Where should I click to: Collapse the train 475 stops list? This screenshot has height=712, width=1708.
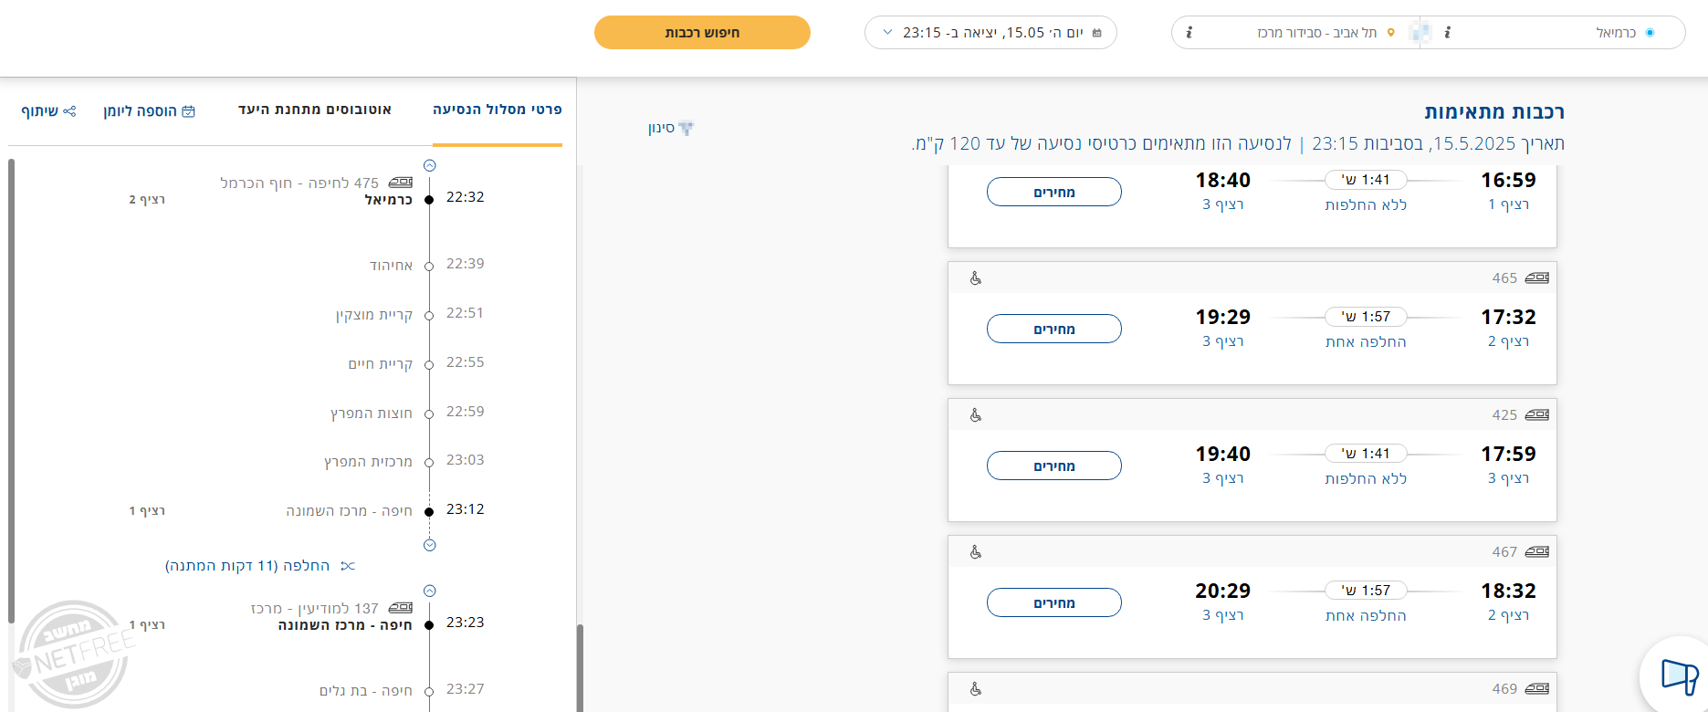(430, 166)
